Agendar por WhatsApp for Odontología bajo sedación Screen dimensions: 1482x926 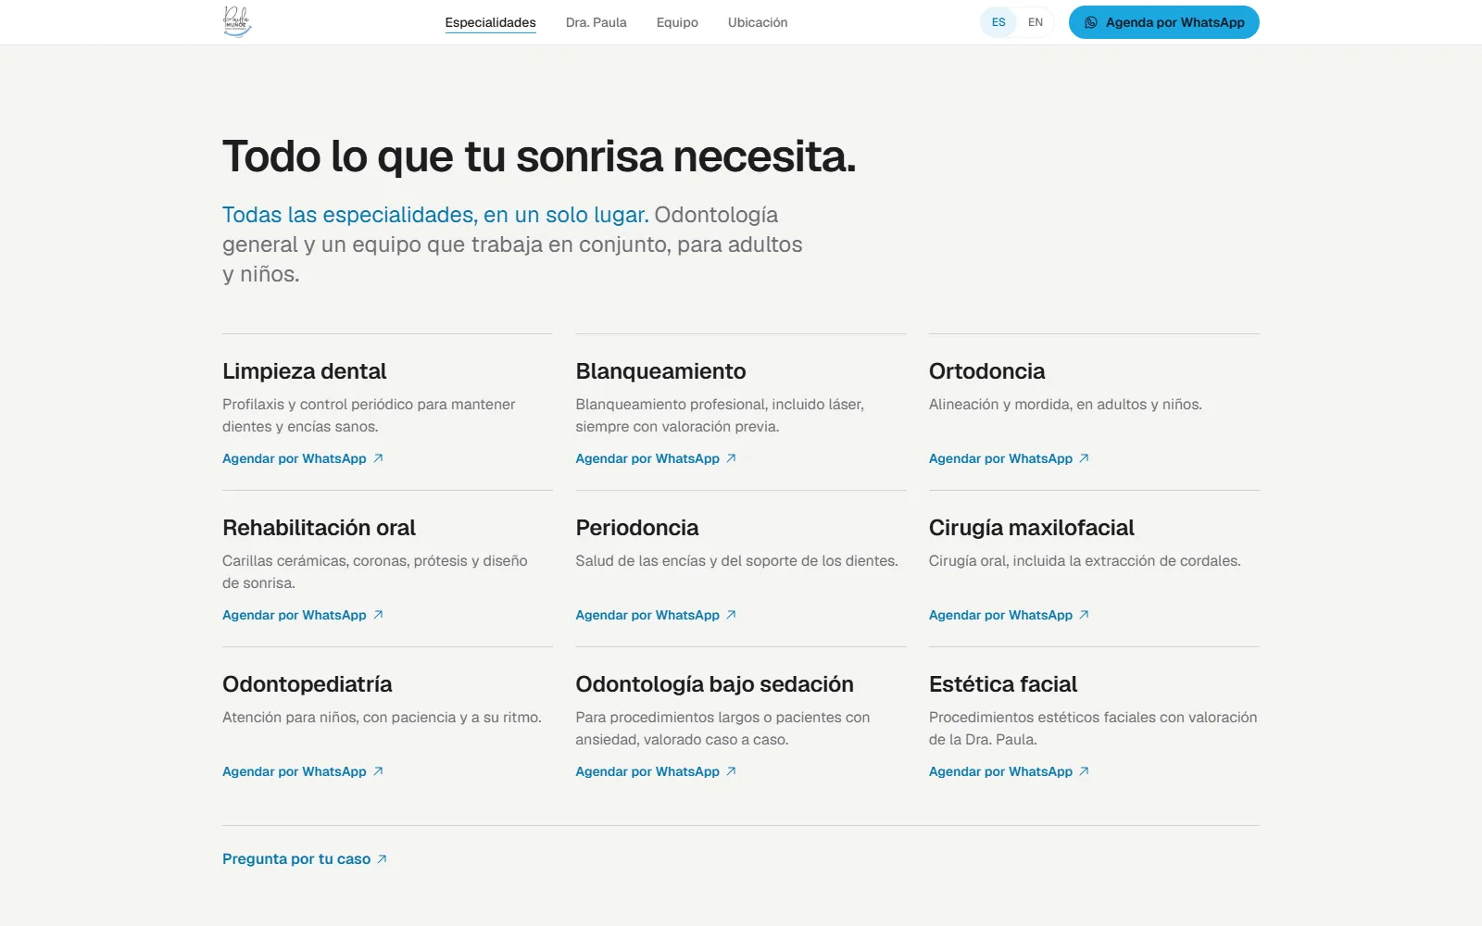tap(656, 771)
